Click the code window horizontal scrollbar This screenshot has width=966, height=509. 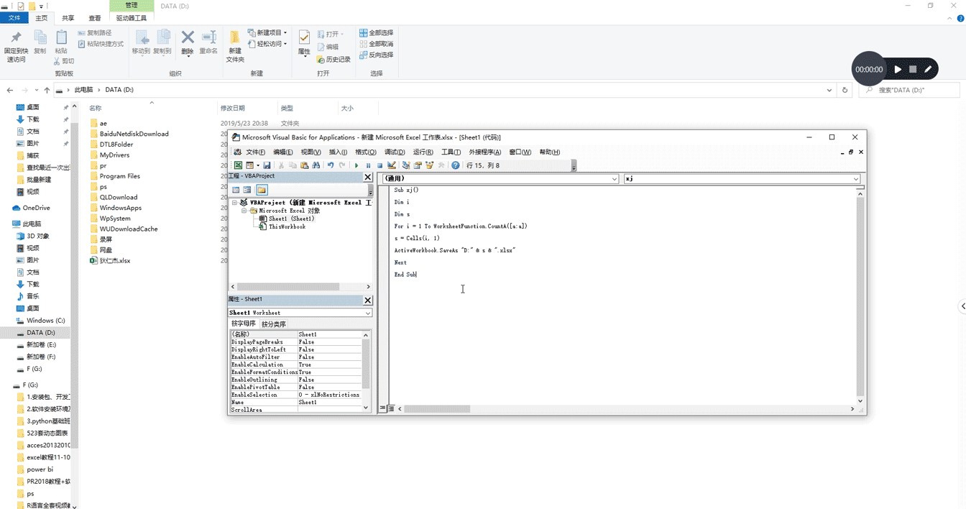[437, 408]
